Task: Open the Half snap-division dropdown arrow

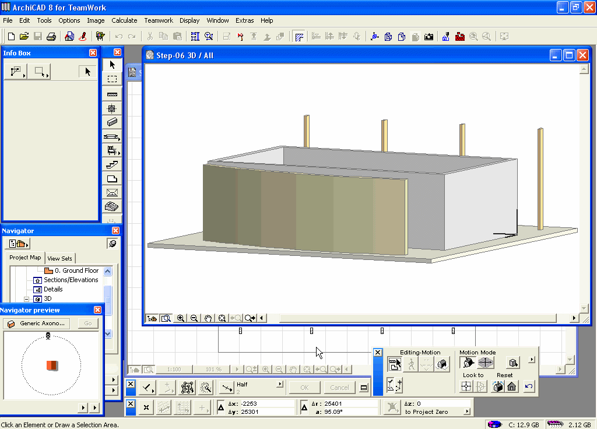Action: [280, 384]
